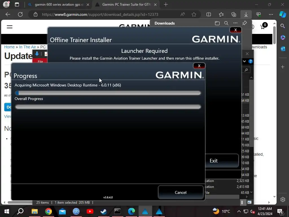
Task: Pin the Downloads panel
Action: (x=245, y=23)
